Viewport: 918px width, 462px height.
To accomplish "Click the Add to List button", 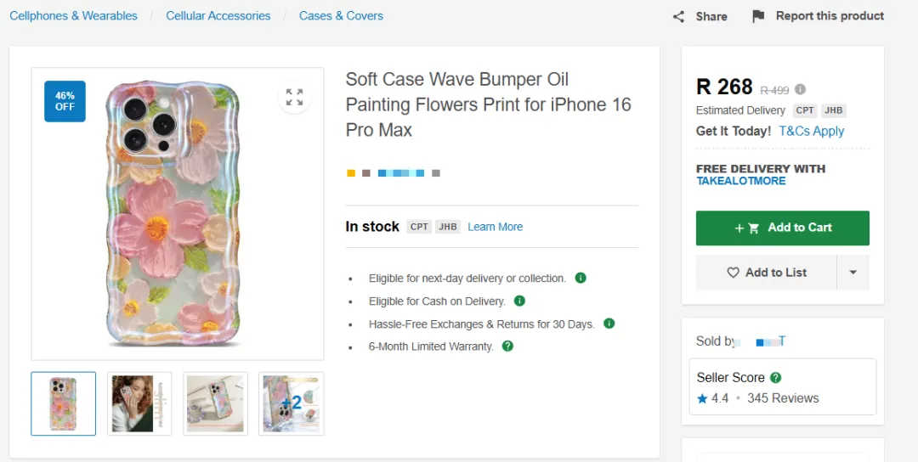I will [x=767, y=273].
